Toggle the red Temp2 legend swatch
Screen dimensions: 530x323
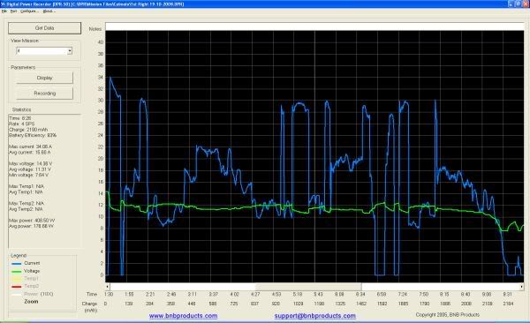(x=17, y=287)
